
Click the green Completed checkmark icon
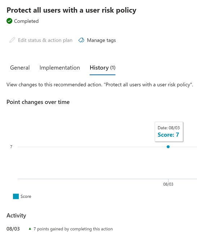9,21
